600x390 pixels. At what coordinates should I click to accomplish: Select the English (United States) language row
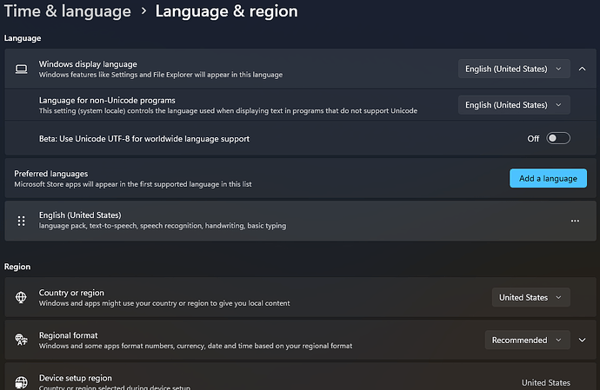261,221
